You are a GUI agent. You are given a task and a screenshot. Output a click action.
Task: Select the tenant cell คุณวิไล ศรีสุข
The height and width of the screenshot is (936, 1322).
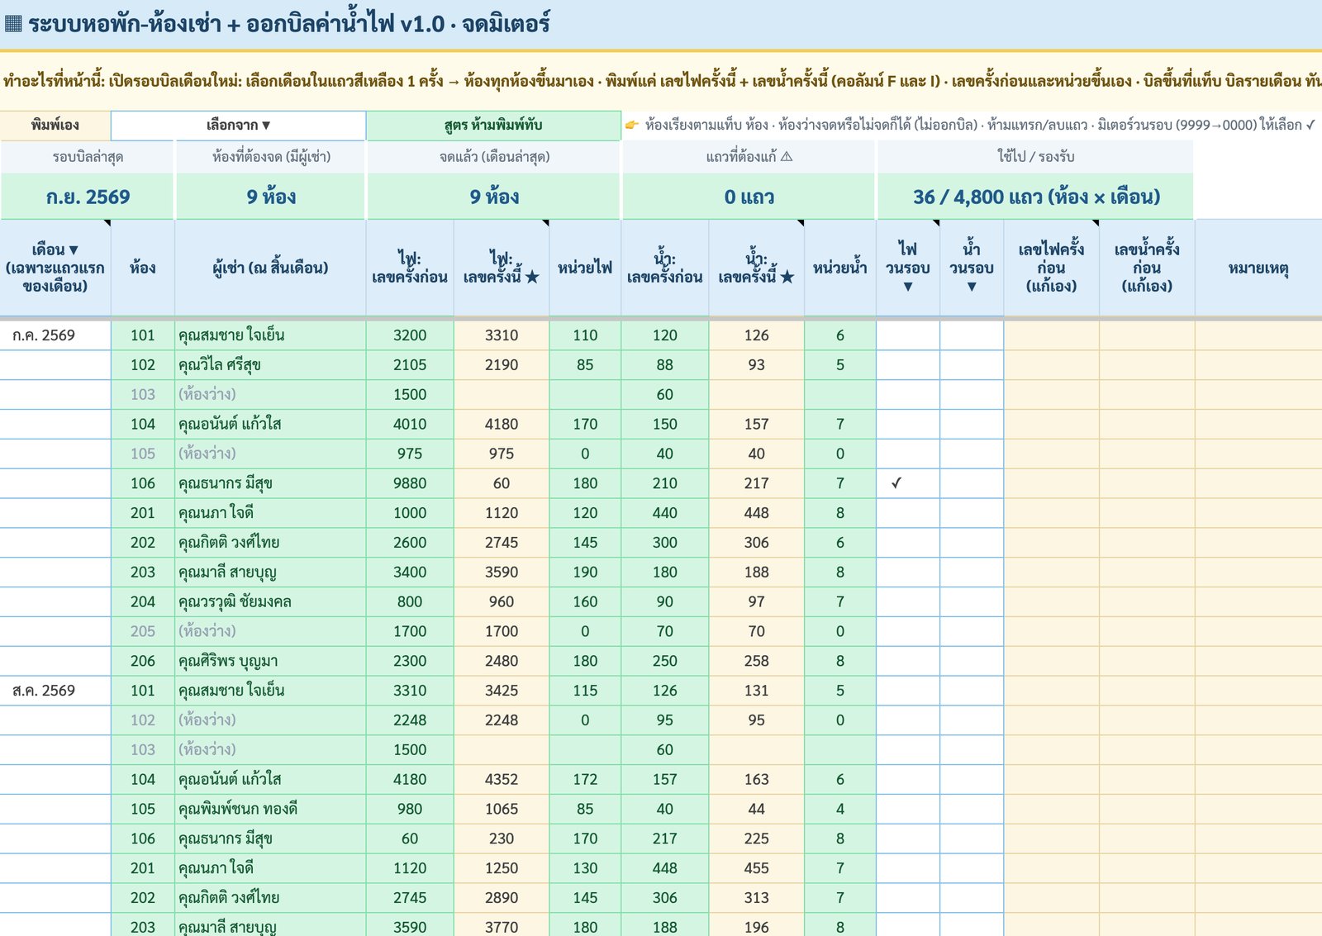point(270,365)
